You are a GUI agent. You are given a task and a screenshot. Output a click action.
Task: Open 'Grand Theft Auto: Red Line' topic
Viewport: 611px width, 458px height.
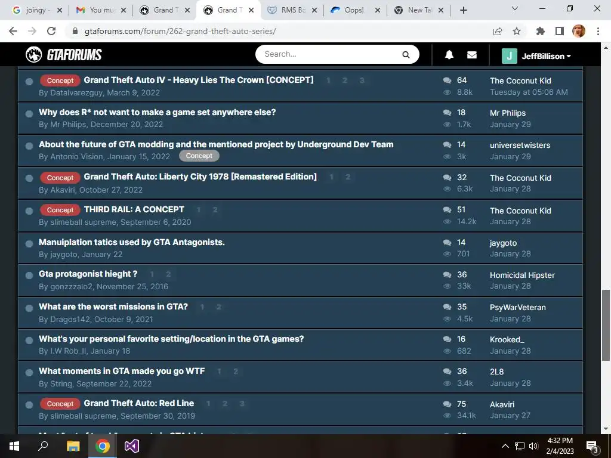coord(138,404)
